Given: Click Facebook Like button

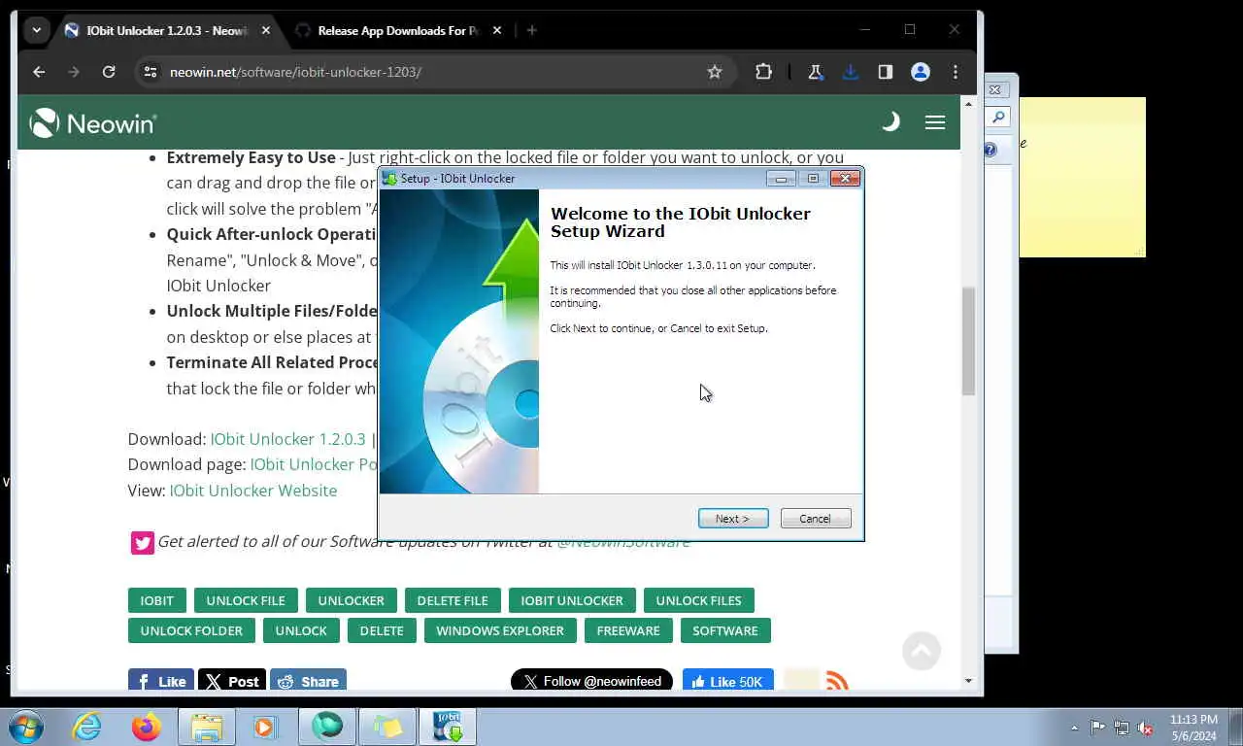Looking at the screenshot, I should pos(161,680).
